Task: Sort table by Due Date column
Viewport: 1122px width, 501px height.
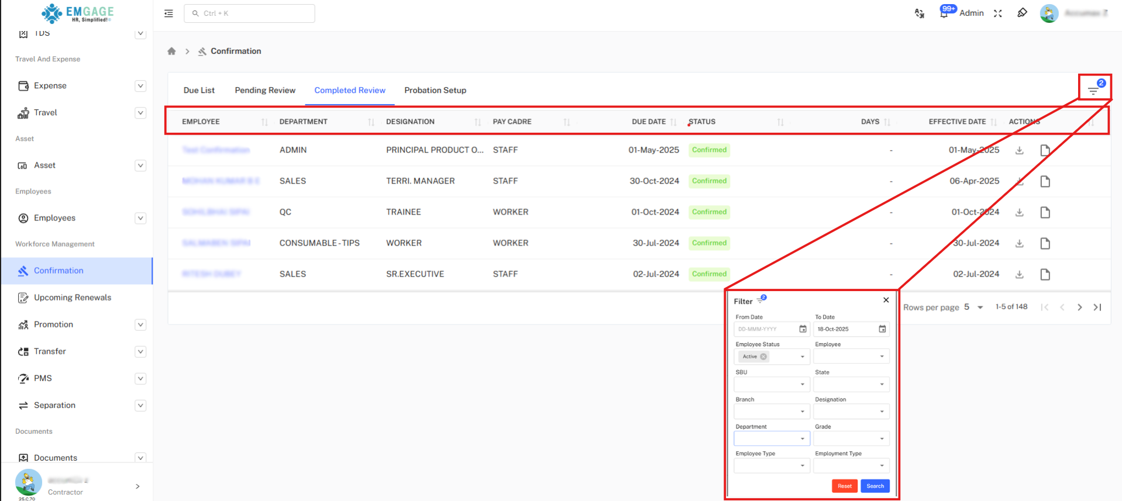Action: pos(673,122)
